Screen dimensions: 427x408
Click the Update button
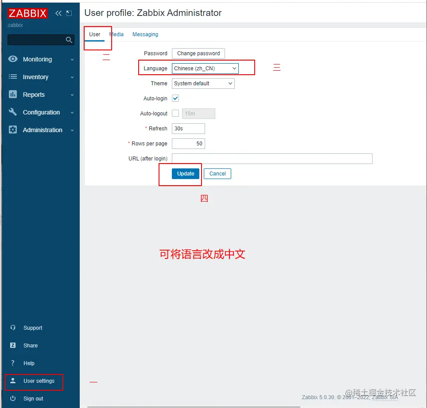[x=186, y=174]
